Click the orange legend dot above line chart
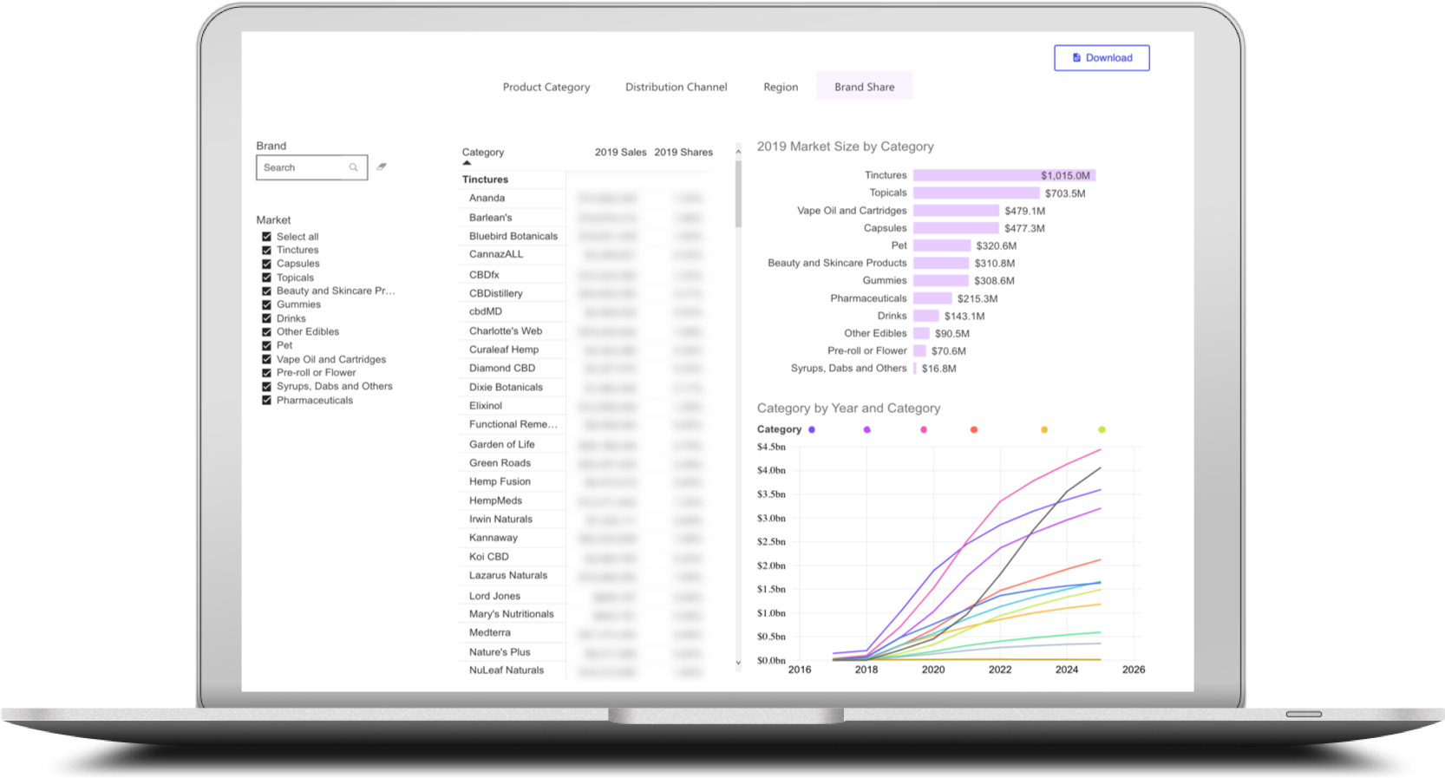Image resolution: width=1445 pixels, height=778 pixels. tap(1044, 429)
